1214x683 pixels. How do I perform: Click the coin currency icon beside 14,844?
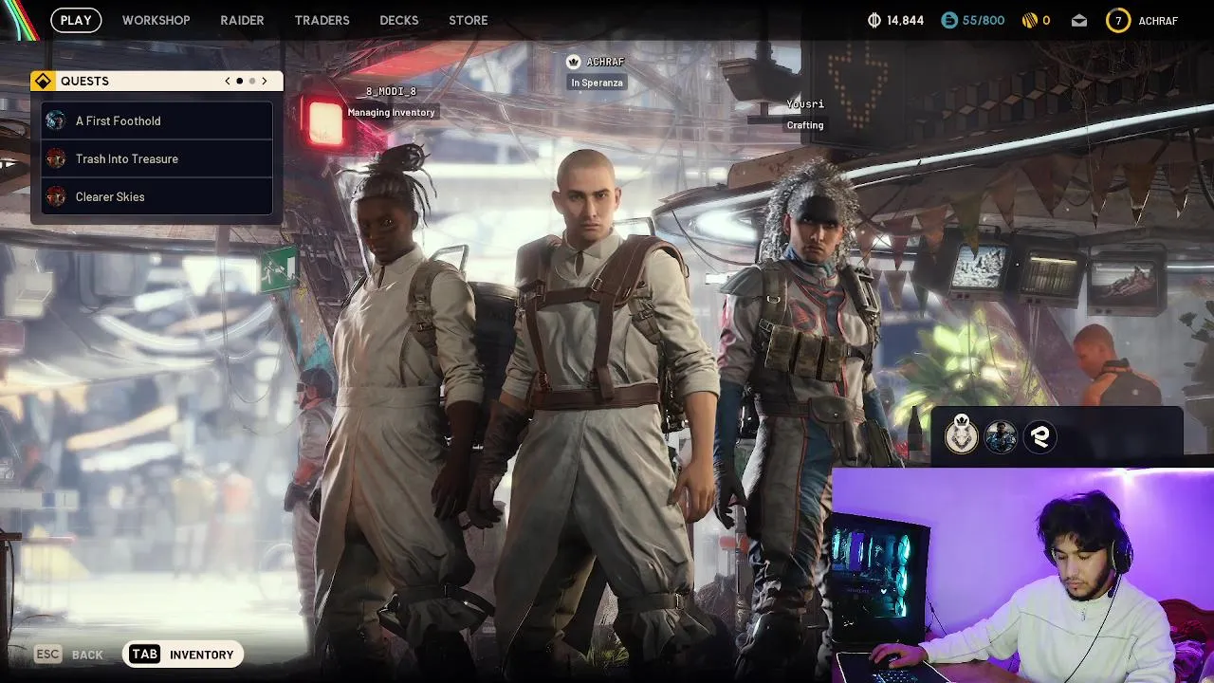874,20
